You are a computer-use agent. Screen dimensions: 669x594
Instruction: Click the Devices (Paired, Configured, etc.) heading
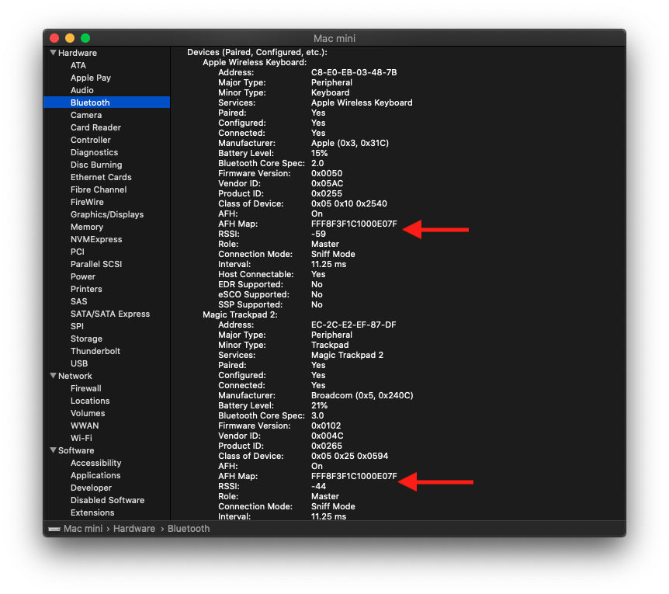257,52
